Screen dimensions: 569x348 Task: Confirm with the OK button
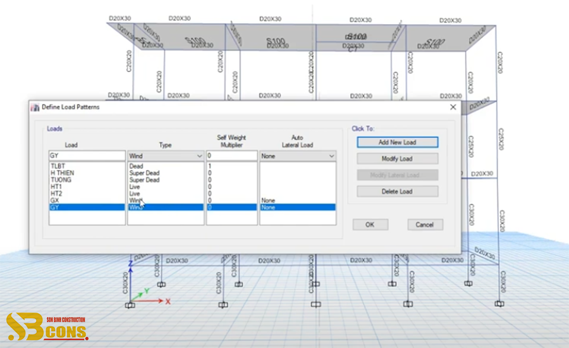(x=370, y=225)
